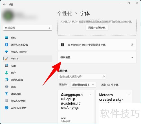
Task: Click the font search box 在此处键入搜索内容
Action: [x=82, y=76]
